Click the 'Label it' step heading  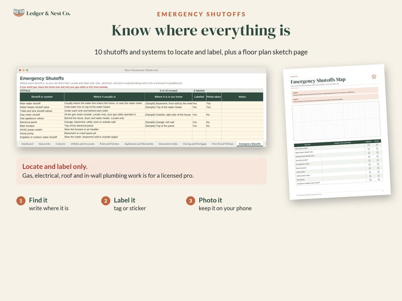125,200
